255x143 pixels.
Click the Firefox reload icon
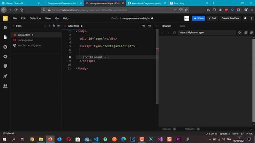tap(16, 10)
